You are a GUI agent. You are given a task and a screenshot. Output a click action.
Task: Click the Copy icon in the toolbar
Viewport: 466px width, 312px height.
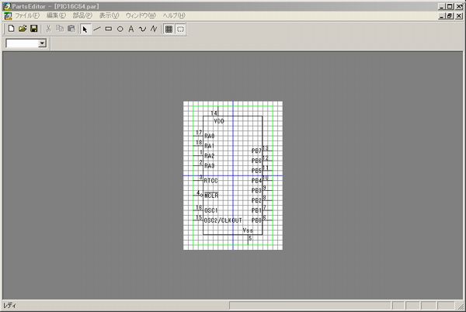[60, 29]
